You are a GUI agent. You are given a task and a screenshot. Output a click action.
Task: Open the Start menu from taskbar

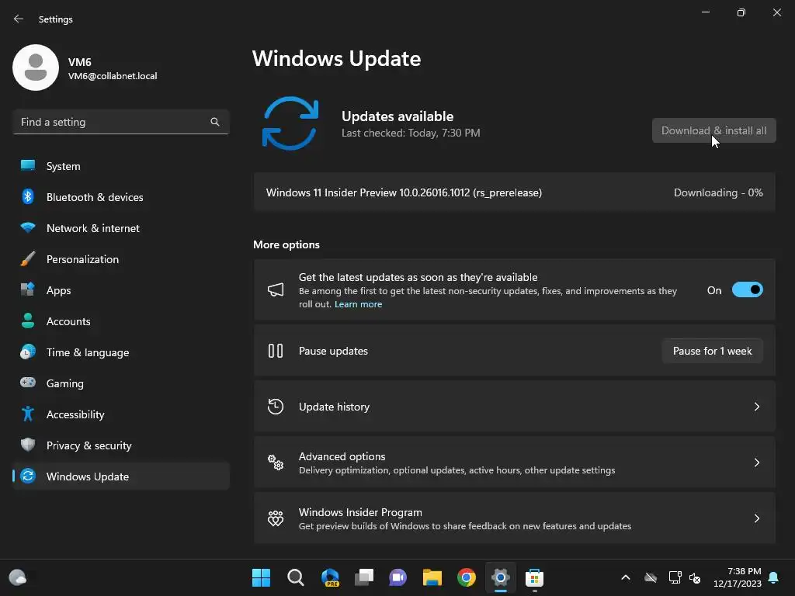(261, 577)
